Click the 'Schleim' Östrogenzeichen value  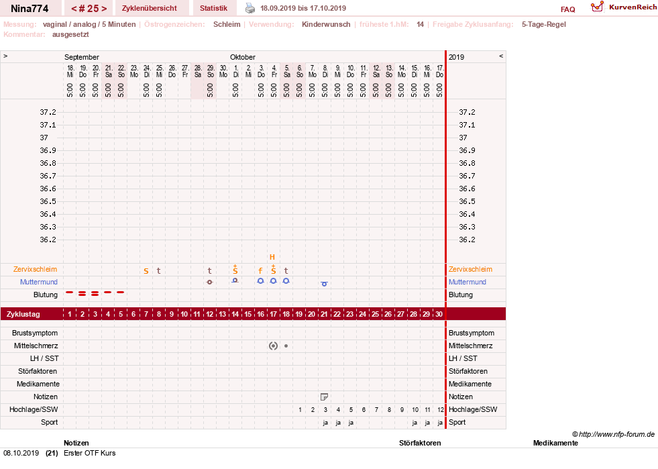(227, 24)
